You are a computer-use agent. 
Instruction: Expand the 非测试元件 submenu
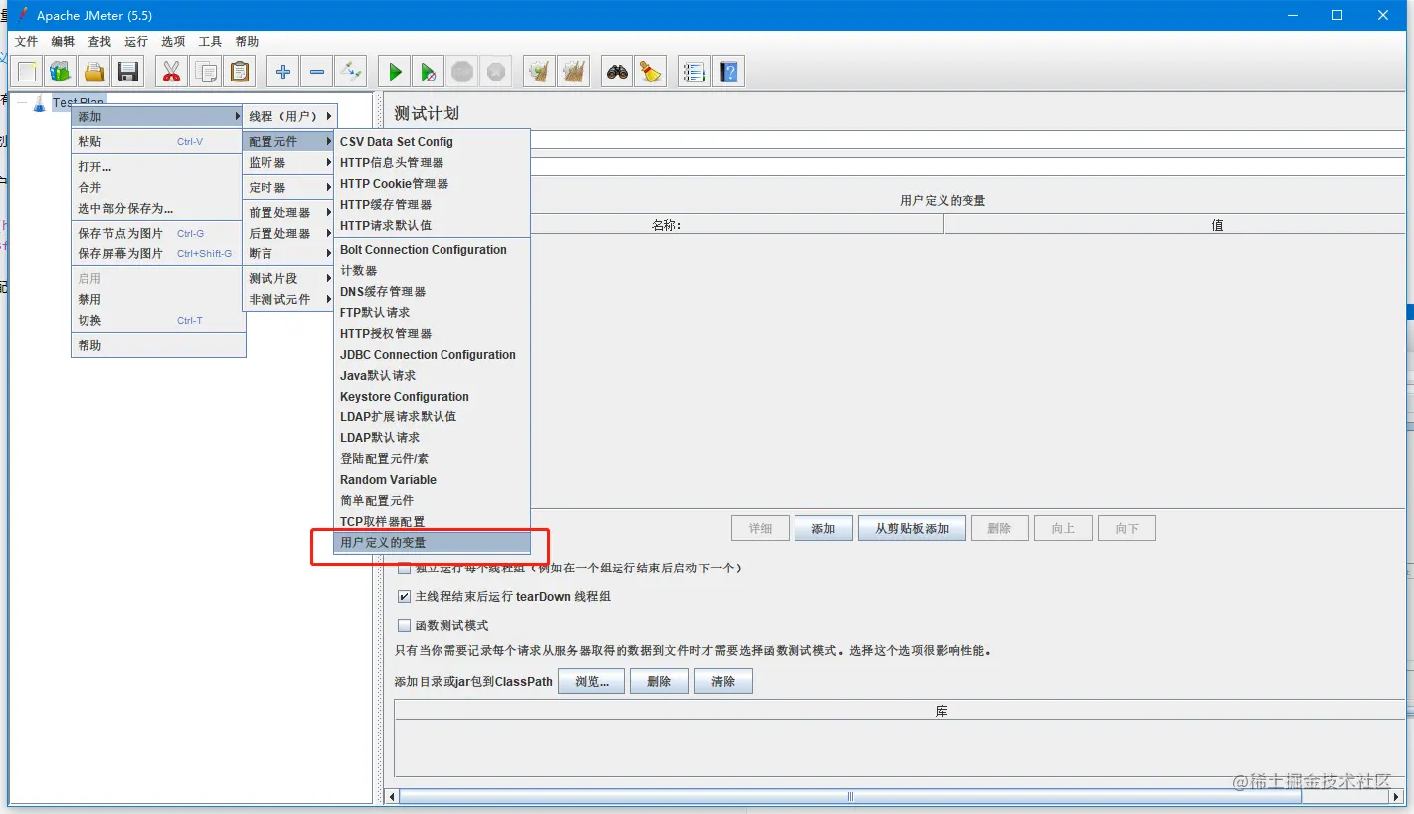[x=290, y=299]
